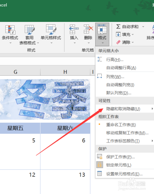
Task: Select the calendar cell with 13
Action: click(x=65, y=182)
